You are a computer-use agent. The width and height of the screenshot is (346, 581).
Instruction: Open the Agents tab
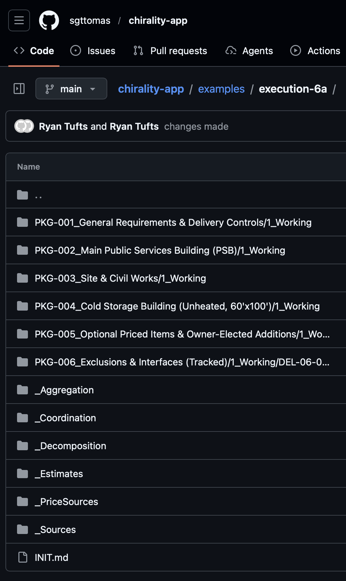pos(249,51)
